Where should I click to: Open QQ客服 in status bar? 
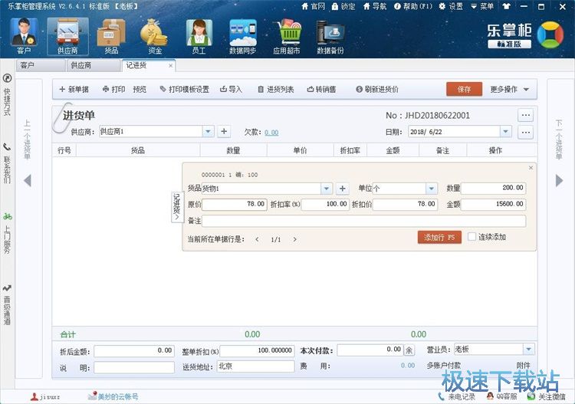pyautogui.click(x=502, y=396)
